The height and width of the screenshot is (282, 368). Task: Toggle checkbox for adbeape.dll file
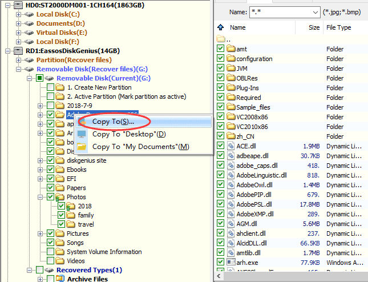click(221, 156)
